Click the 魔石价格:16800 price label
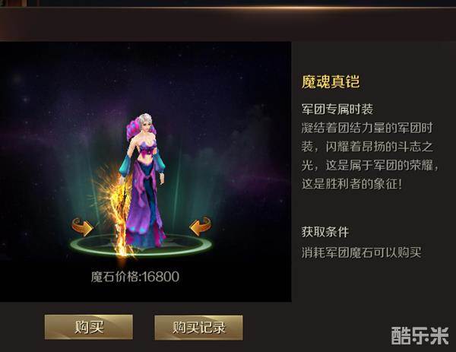The height and width of the screenshot is (352, 456). point(135,277)
